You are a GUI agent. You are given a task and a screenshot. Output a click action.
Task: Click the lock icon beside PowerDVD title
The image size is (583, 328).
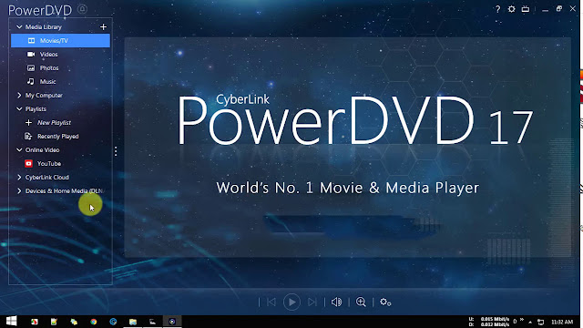click(x=83, y=9)
